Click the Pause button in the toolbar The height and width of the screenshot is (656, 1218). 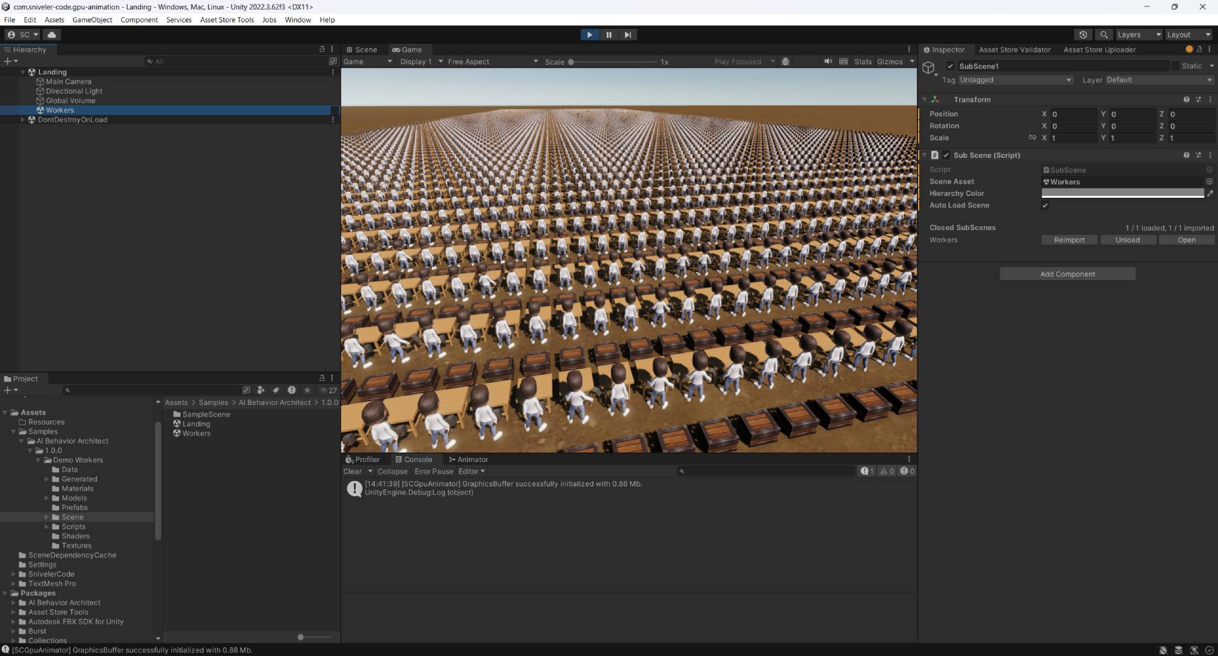click(608, 35)
